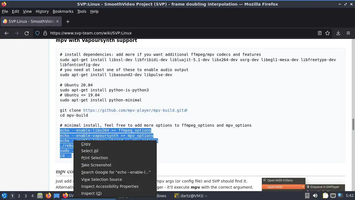Open the Firefox hamburger application menu

click(348, 33)
